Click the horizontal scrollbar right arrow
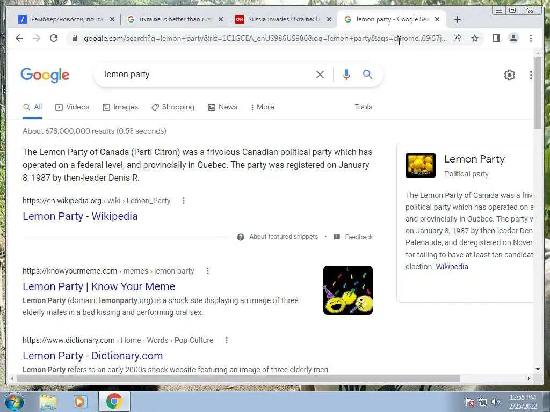This screenshot has height=412, width=550. [x=529, y=378]
